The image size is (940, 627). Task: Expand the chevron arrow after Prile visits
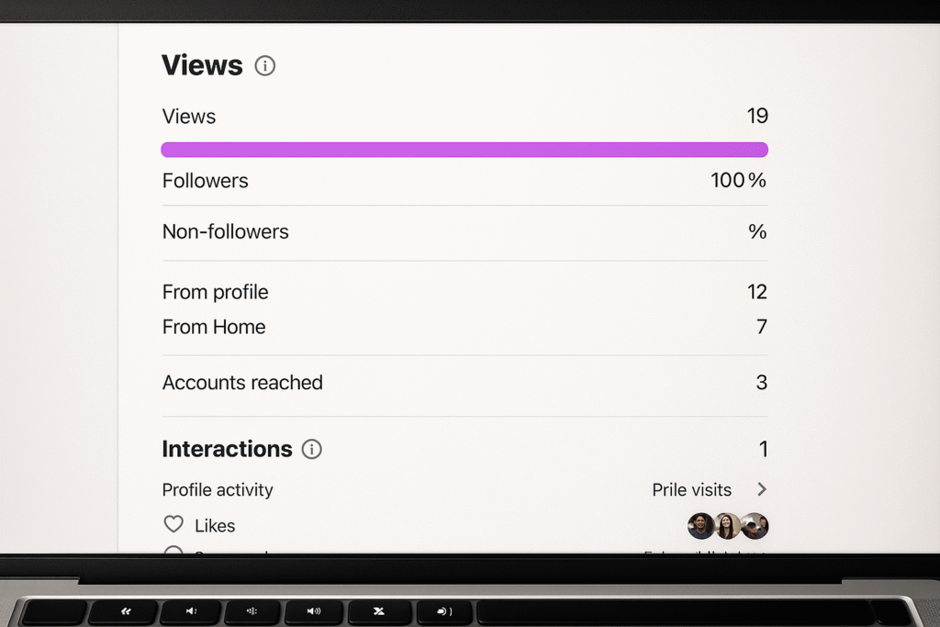[x=761, y=489]
